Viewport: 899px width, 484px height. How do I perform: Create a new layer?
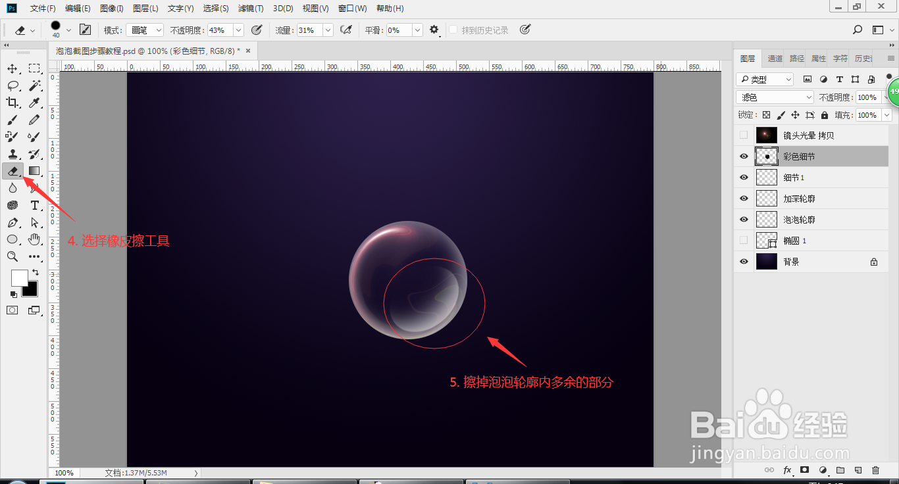(858, 470)
